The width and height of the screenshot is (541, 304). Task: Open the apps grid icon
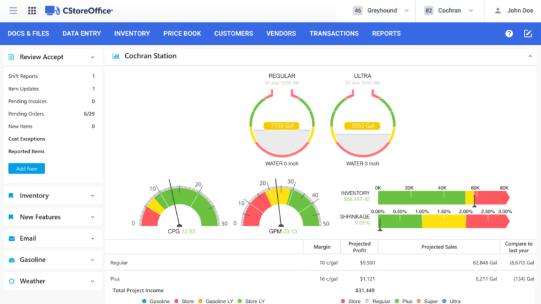(x=32, y=11)
